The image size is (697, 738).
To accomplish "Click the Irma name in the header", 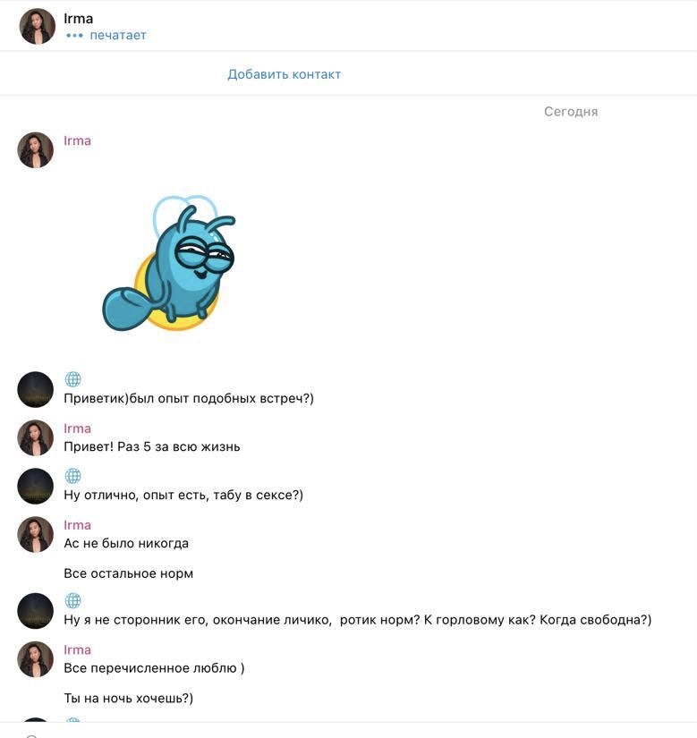I will tap(78, 19).
